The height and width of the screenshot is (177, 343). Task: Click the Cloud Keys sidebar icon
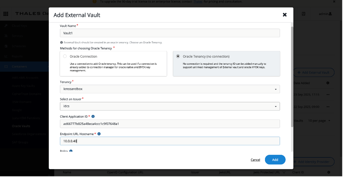(x=6, y=25)
